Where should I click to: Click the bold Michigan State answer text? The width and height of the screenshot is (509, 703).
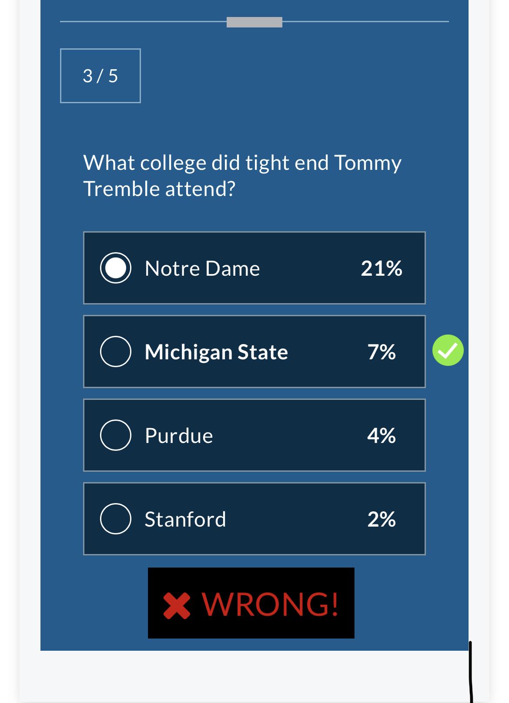[x=216, y=352]
